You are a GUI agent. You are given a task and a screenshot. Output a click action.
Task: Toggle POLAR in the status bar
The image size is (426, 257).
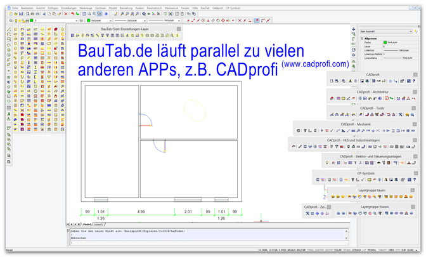click(x=338, y=250)
